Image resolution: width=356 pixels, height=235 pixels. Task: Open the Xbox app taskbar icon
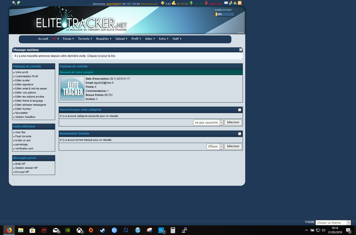(x=80, y=230)
